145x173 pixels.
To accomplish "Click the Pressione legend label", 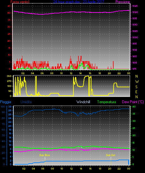I will point(123,2).
